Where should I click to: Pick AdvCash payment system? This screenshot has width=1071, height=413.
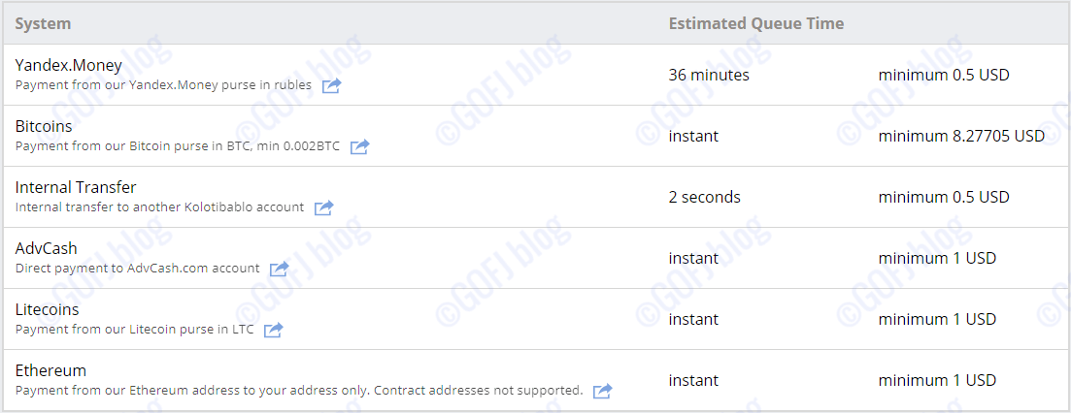47,248
